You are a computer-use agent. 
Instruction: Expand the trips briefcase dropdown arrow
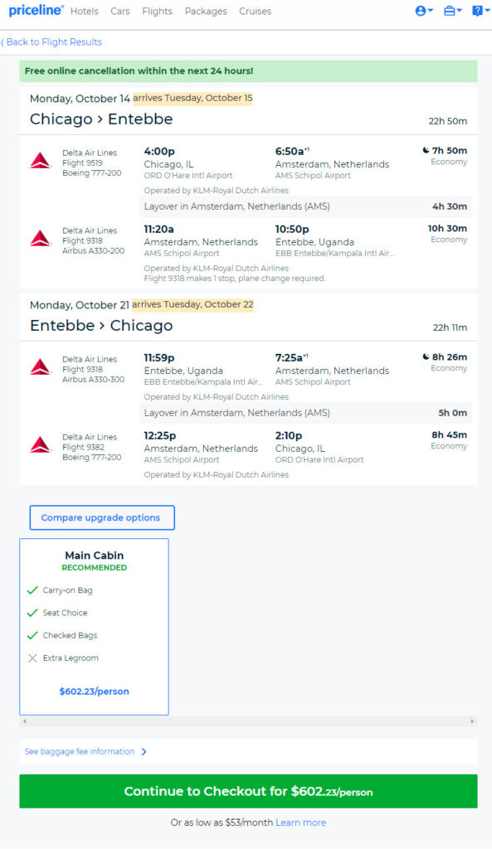[x=459, y=11]
